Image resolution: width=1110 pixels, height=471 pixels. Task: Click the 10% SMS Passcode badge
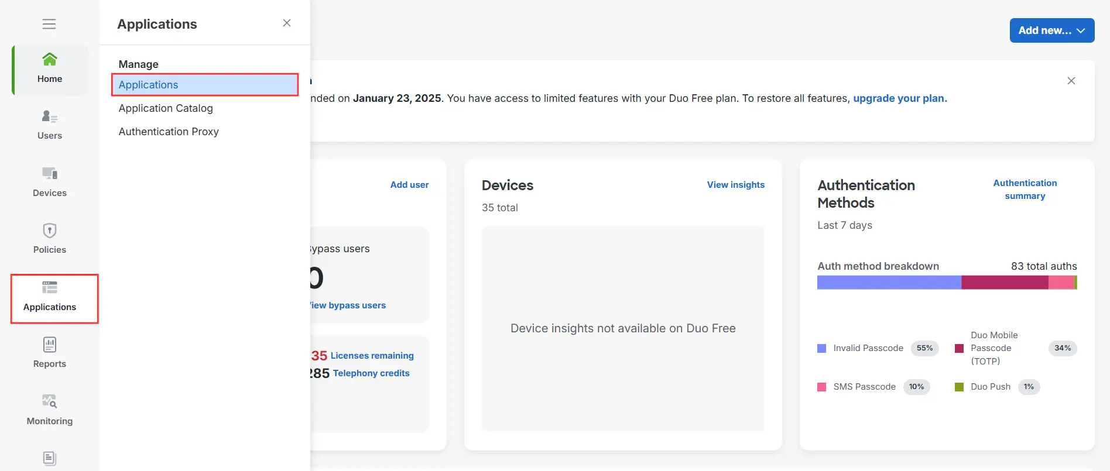coord(917,387)
